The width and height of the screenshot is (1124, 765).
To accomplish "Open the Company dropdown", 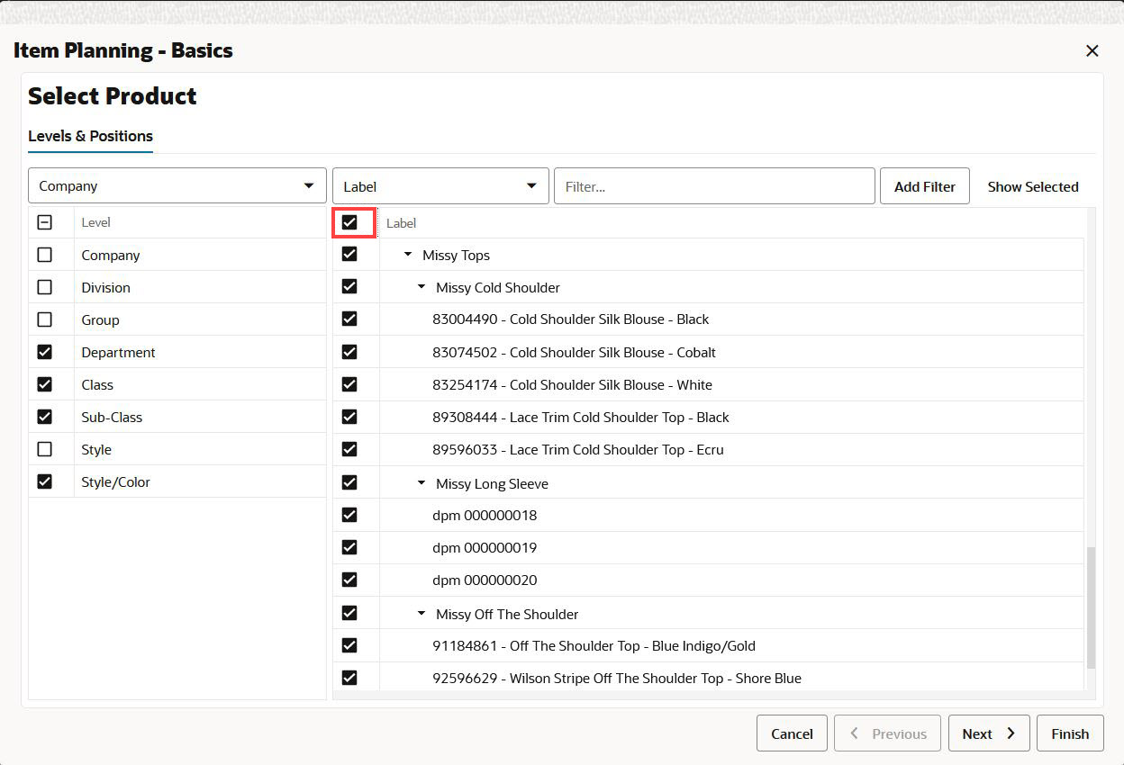I will pos(177,186).
